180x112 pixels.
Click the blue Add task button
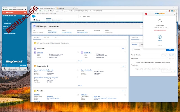[x=170, y=50]
